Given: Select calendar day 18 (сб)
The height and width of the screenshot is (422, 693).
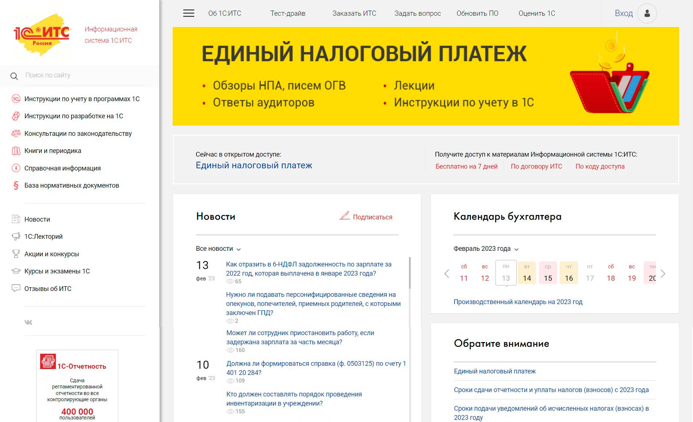Looking at the screenshot, I should 611,273.
